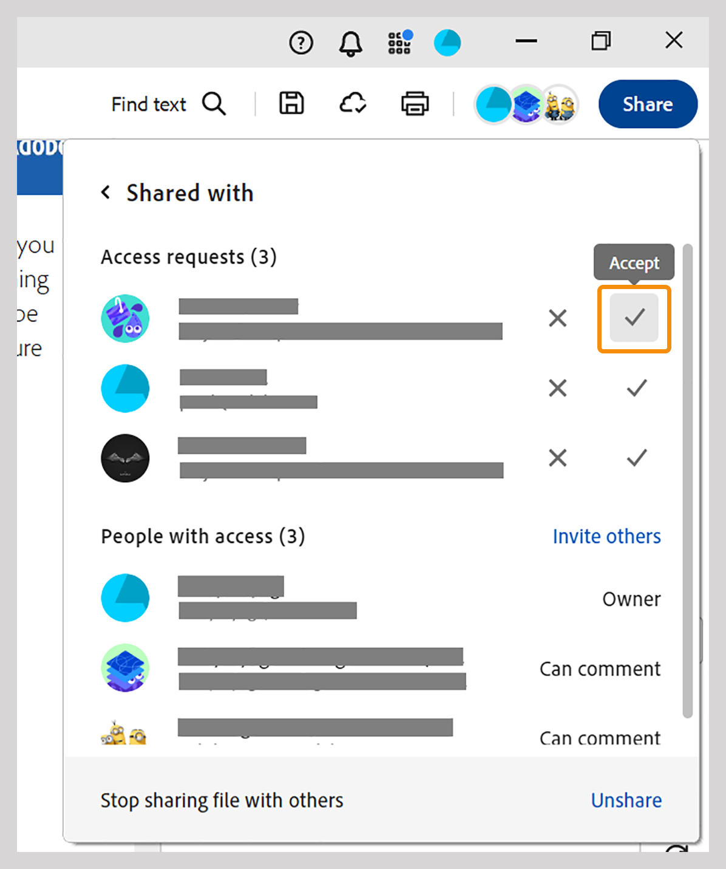Image resolution: width=726 pixels, height=869 pixels.
Task: Print the document using printer icon
Action: (415, 104)
